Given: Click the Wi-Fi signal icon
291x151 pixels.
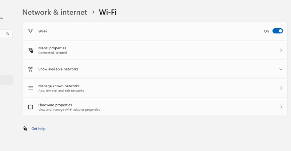Looking at the screenshot, I should click(31, 31).
